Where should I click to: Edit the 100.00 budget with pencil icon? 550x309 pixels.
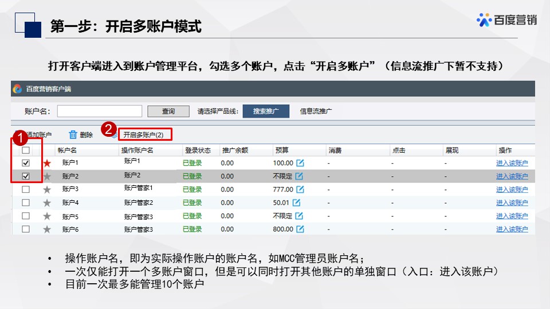coord(300,163)
